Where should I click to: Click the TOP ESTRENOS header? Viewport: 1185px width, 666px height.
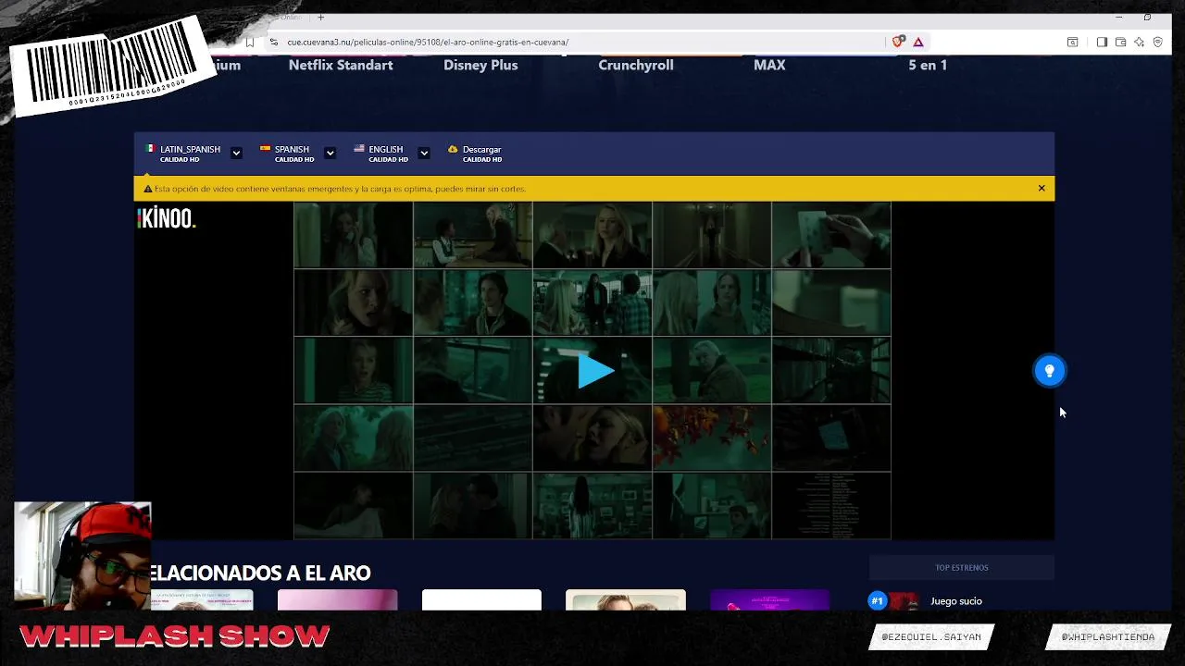click(x=962, y=567)
